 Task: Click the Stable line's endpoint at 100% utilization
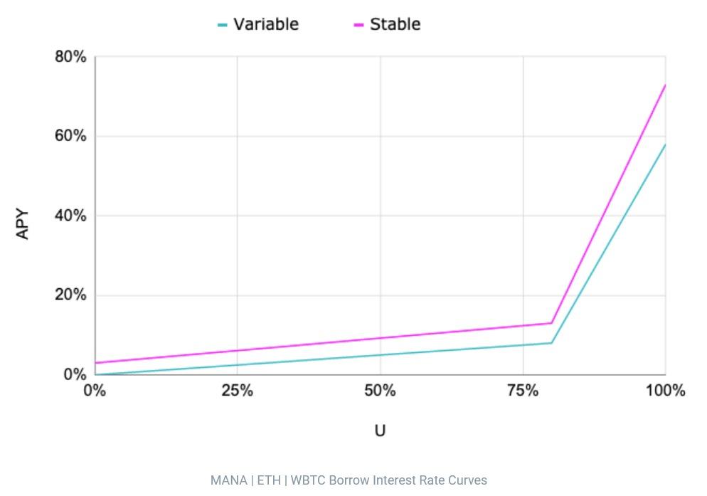665,85
